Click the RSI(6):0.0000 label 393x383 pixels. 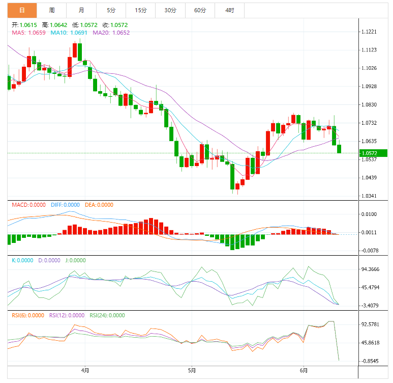click(28, 315)
